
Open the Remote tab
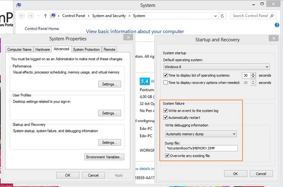[109, 49]
